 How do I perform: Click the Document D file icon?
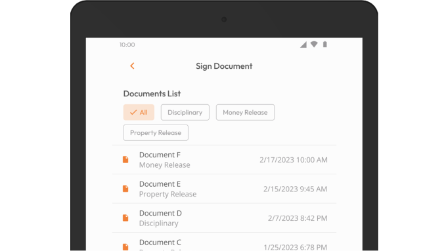125,218
